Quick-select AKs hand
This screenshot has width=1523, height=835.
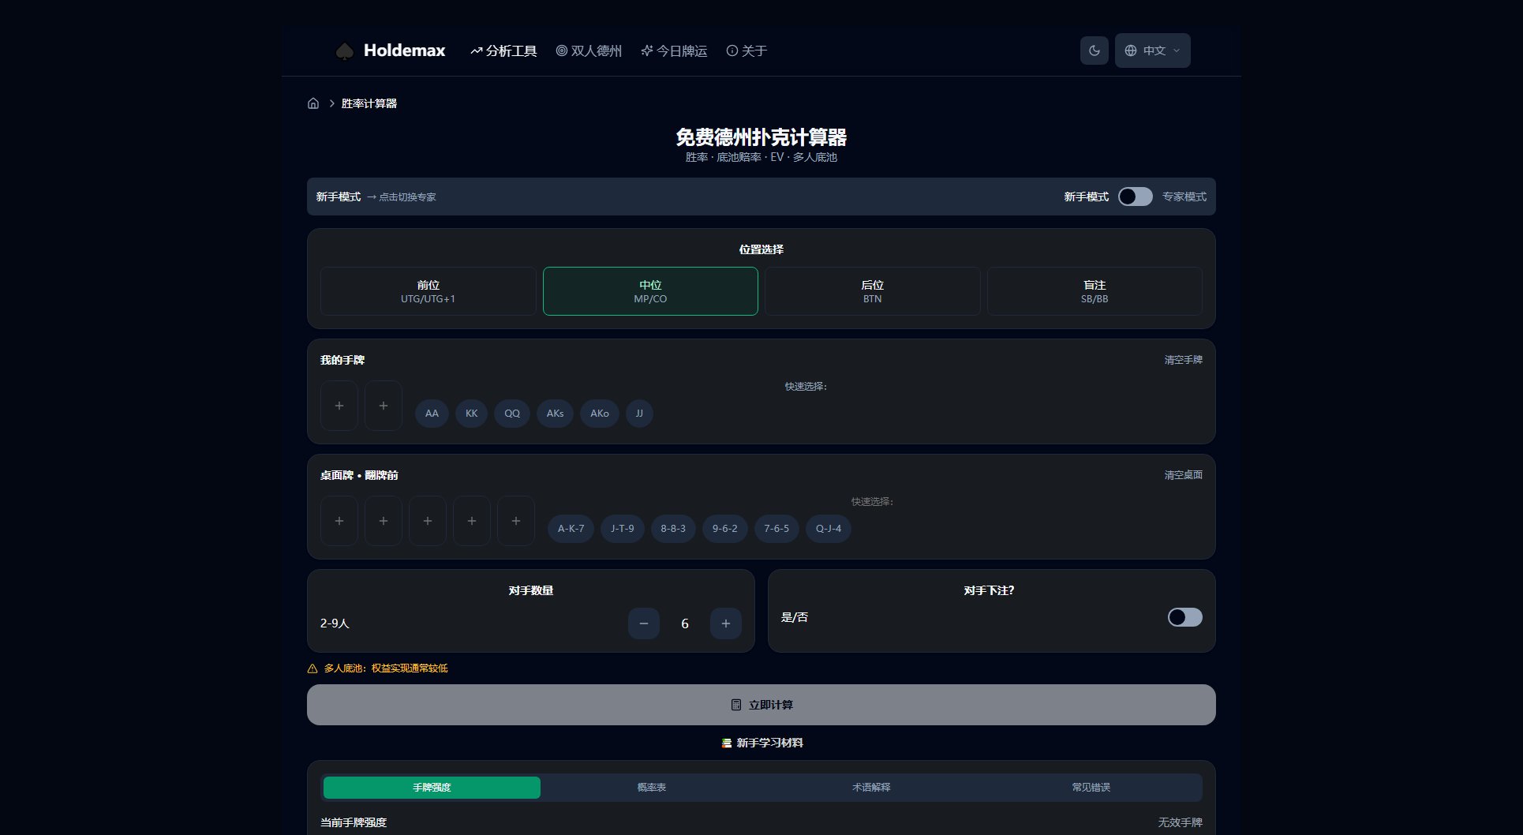(x=555, y=414)
